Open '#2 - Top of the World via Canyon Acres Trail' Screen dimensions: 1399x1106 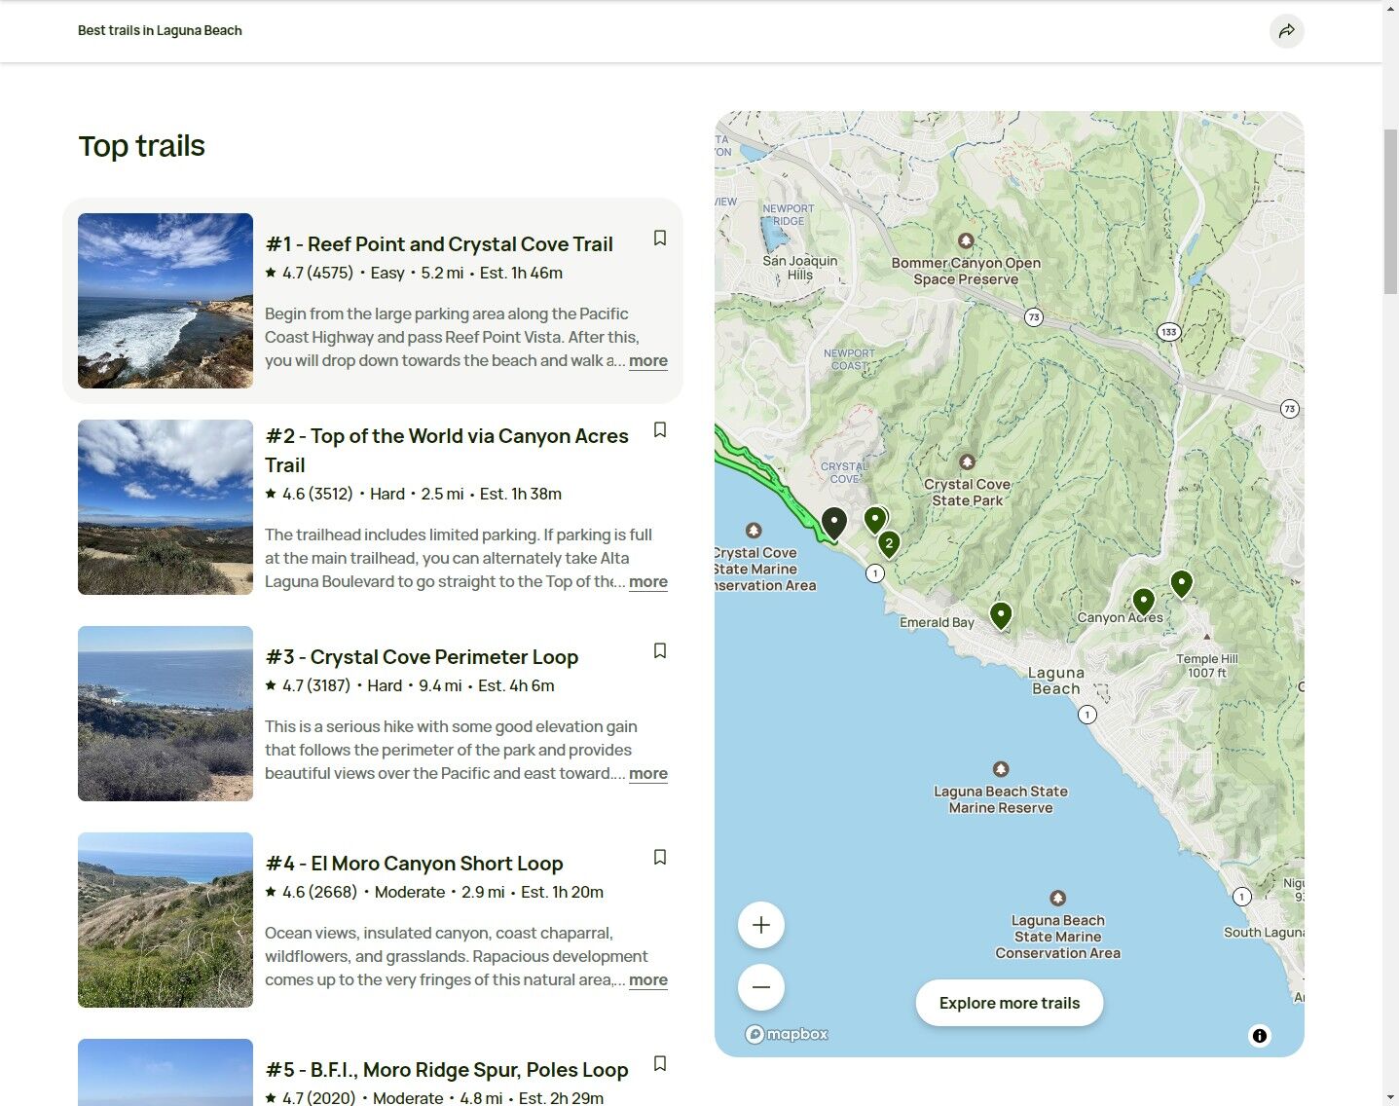[x=447, y=451]
